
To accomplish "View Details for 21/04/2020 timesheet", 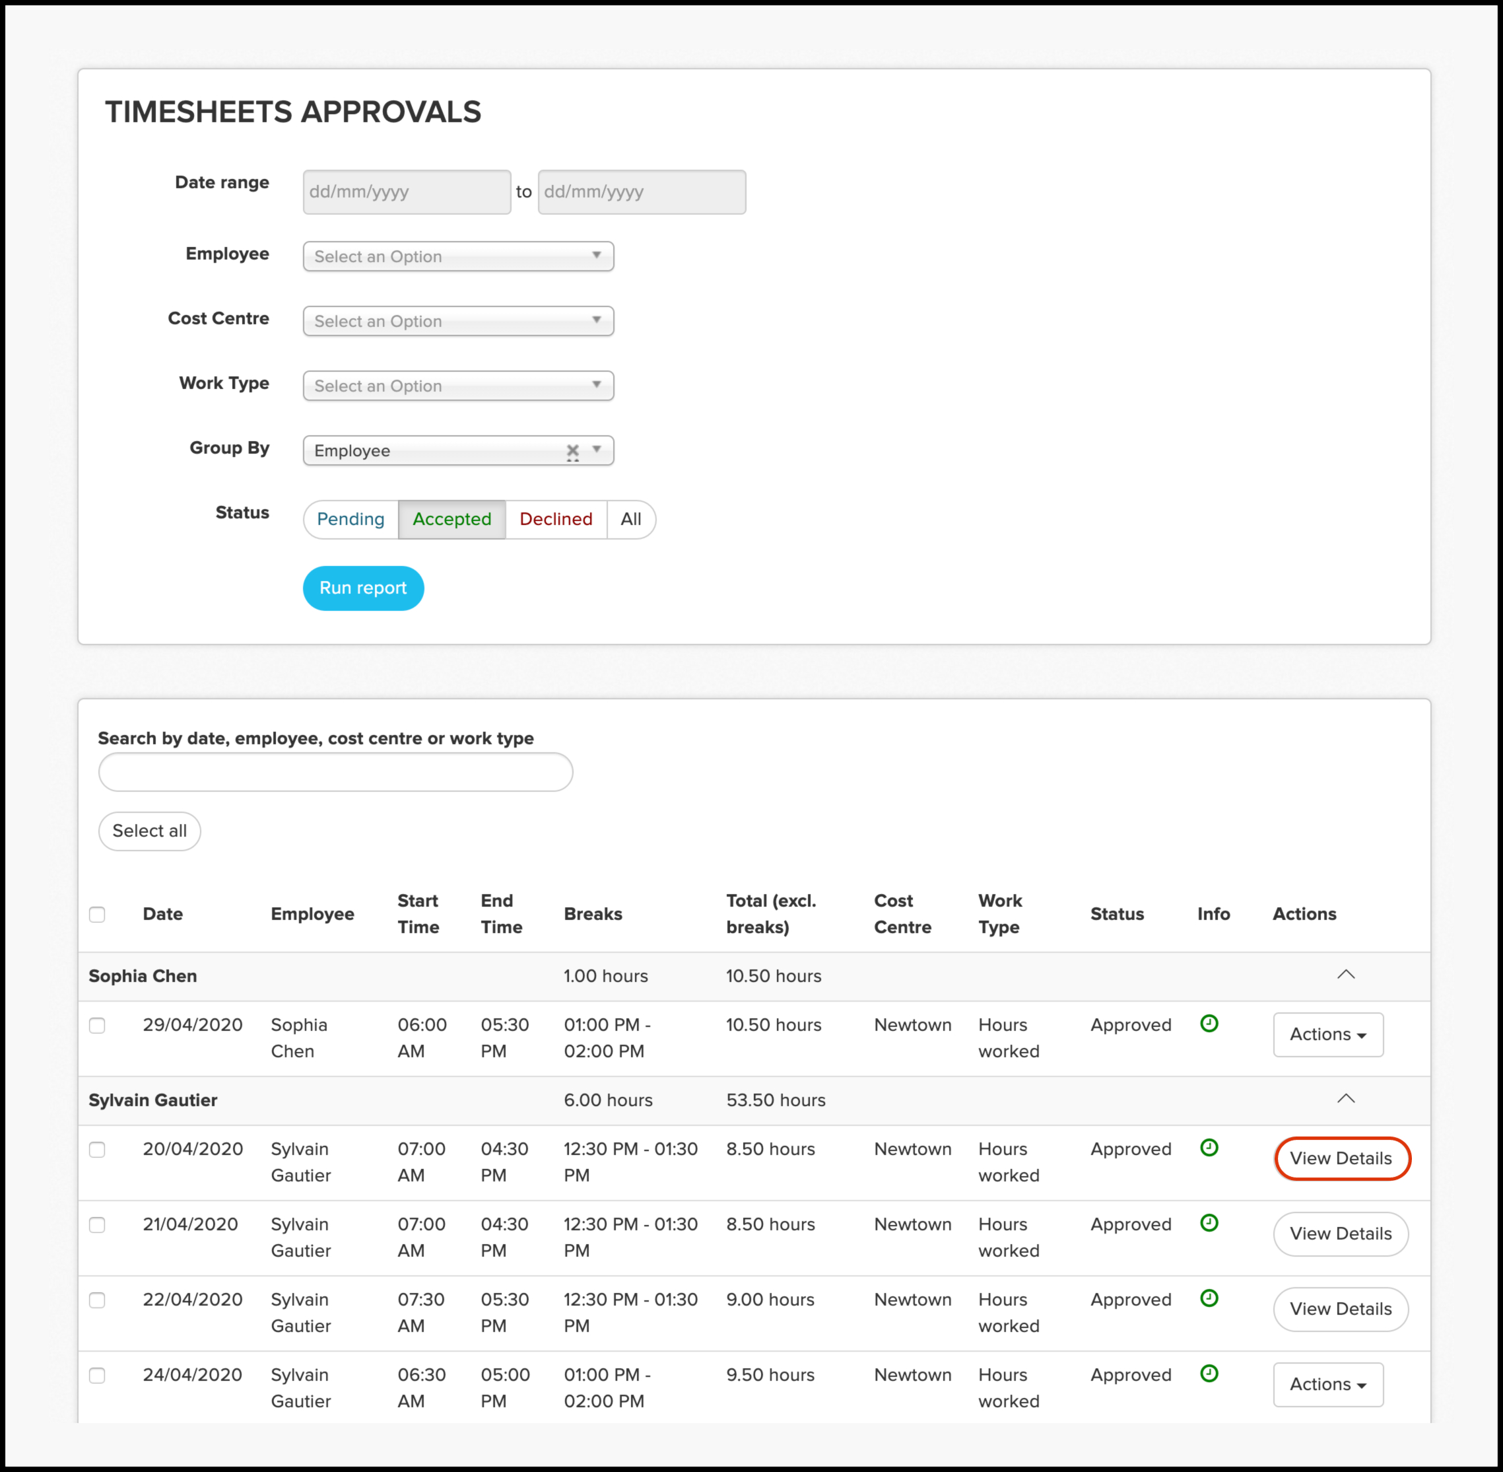I will click(x=1340, y=1233).
